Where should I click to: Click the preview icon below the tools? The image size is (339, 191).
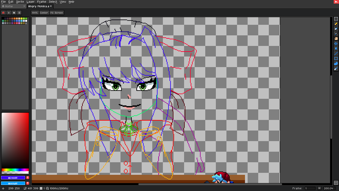[x=336, y=183]
